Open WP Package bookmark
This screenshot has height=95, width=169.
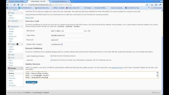(x=87, y=8)
